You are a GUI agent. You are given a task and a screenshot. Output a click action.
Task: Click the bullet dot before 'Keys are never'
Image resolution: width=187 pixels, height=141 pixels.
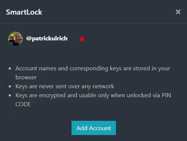point(10,86)
